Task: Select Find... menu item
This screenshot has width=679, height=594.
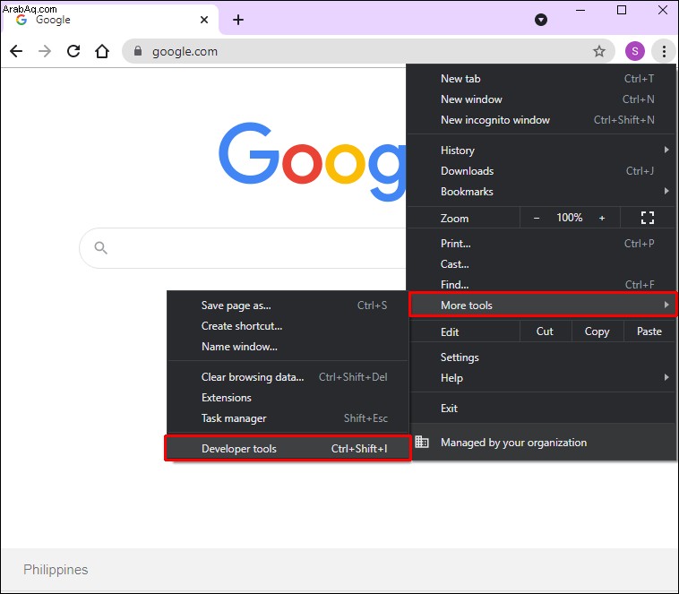Action: pyautogui.click(x=543, y=284)
